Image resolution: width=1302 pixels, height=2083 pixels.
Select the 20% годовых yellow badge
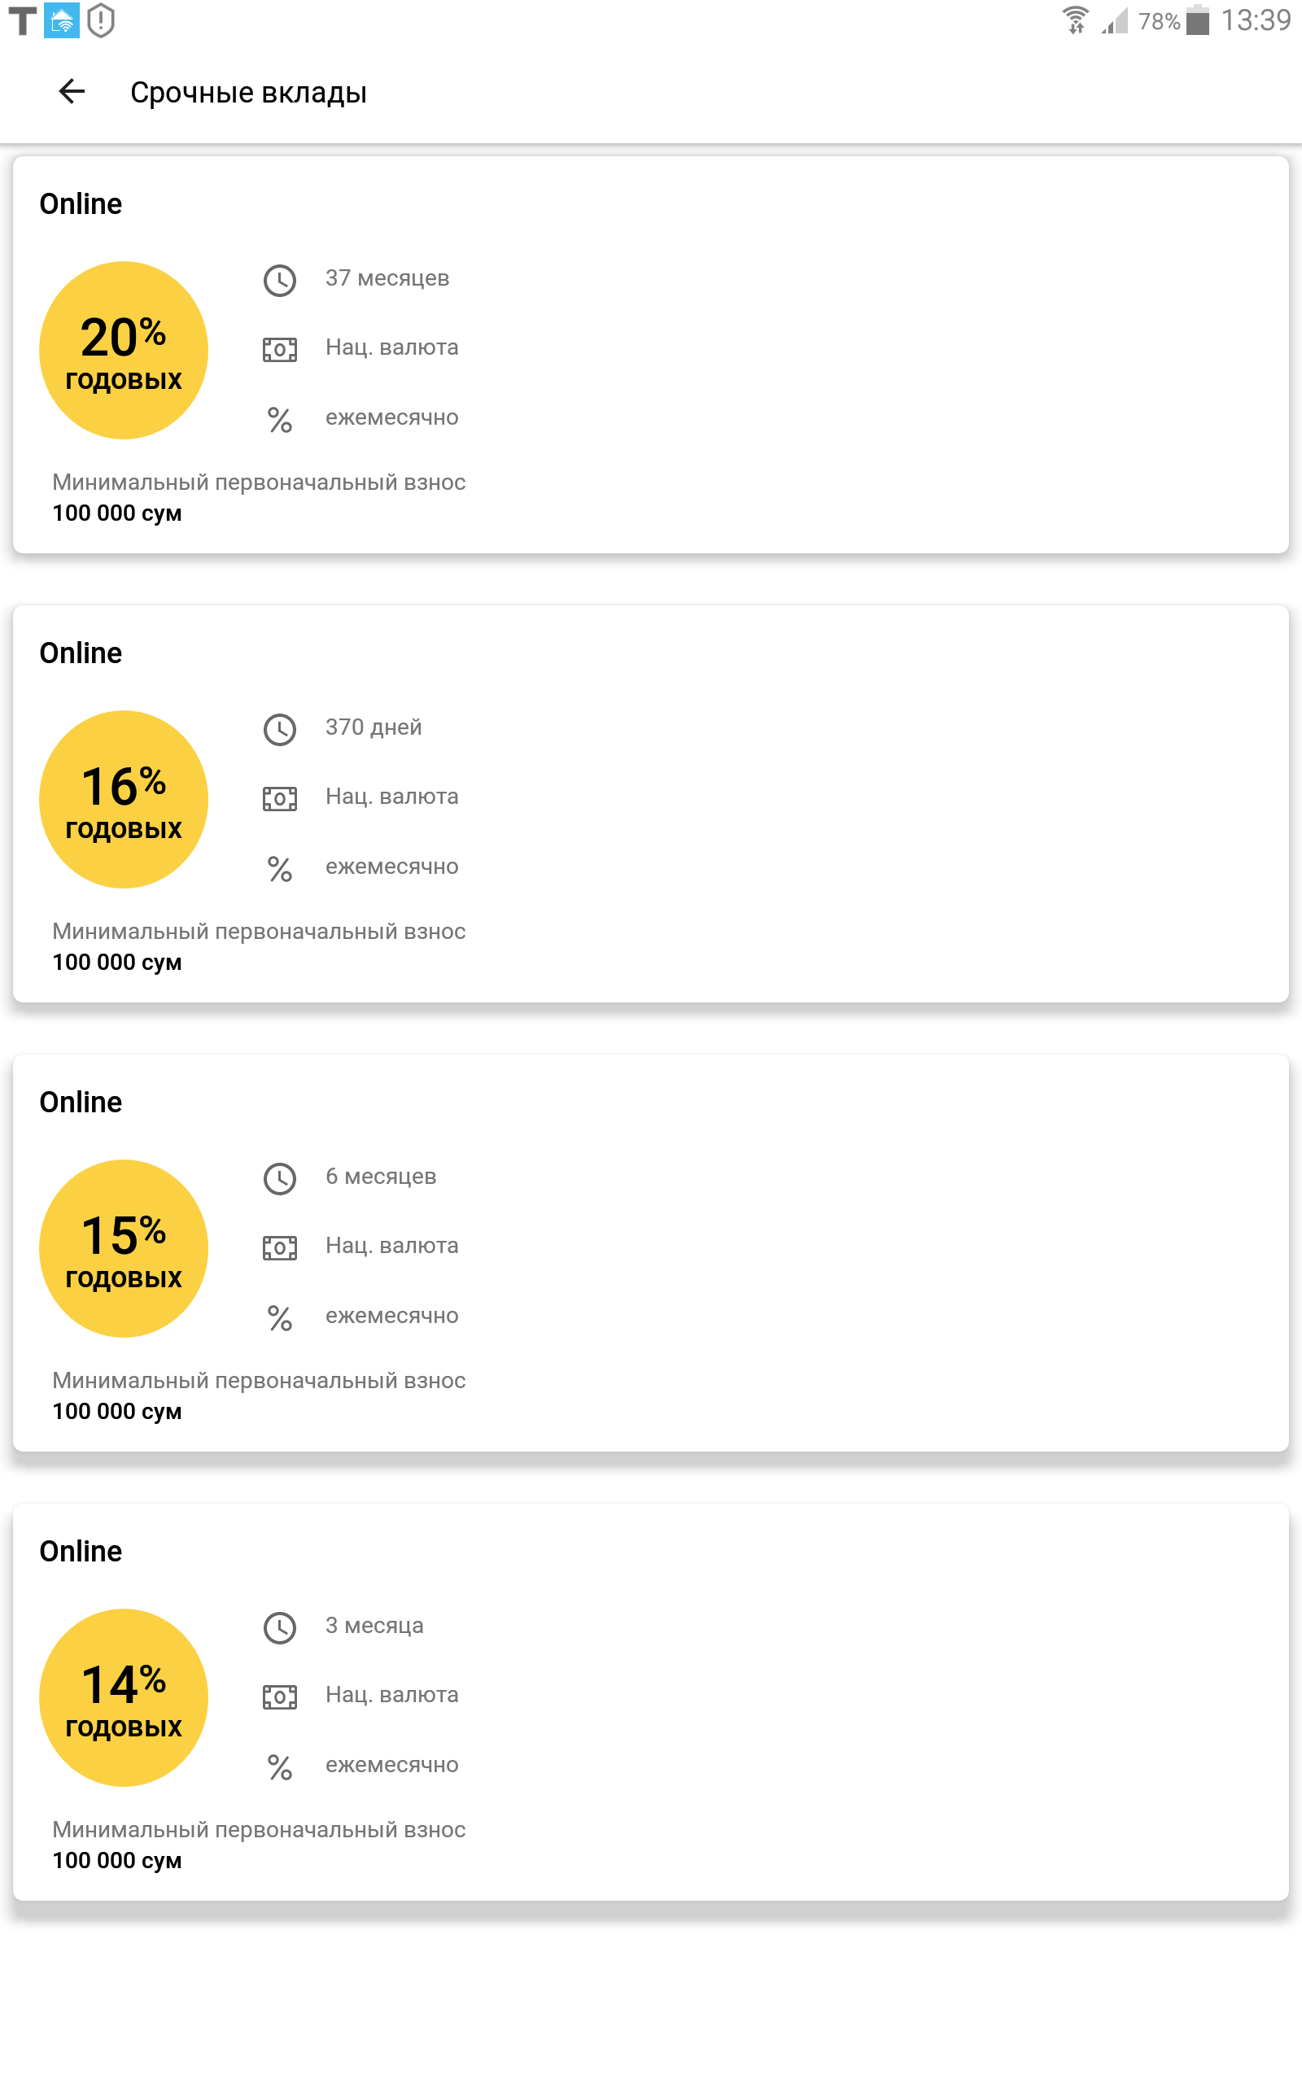pos(124,351)
